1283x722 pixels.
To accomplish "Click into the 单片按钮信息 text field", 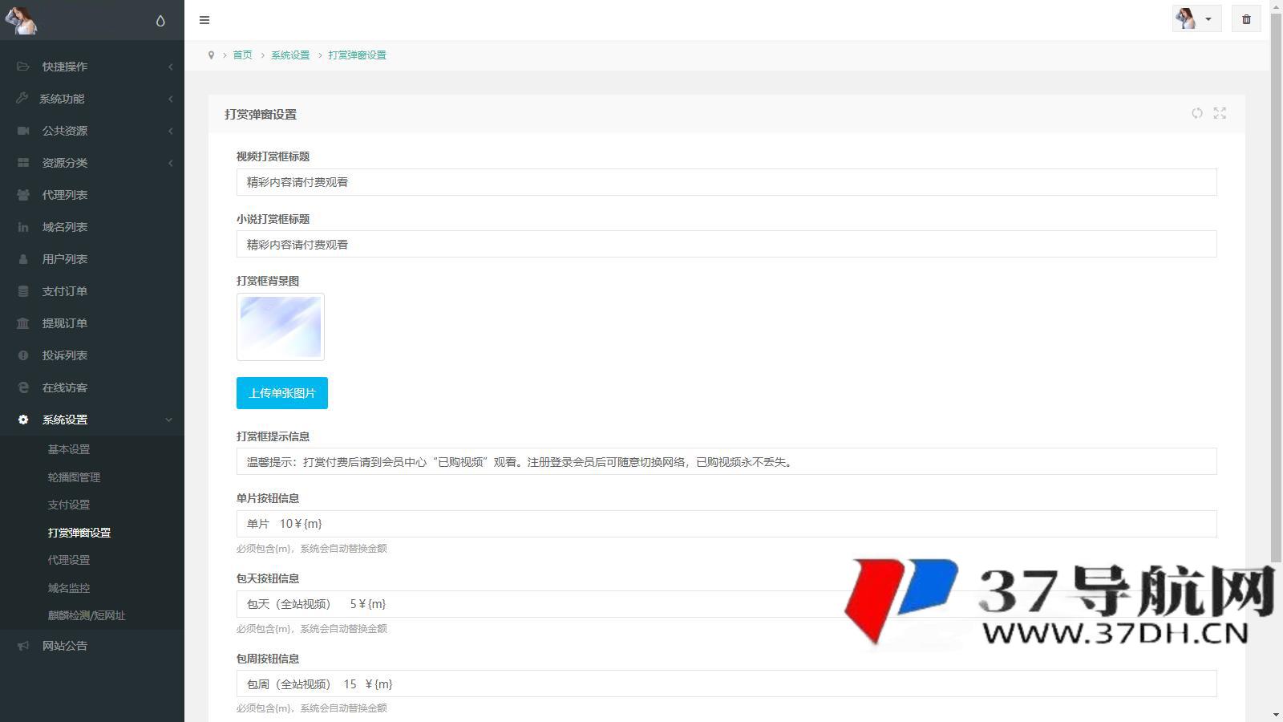I will 726,524.
